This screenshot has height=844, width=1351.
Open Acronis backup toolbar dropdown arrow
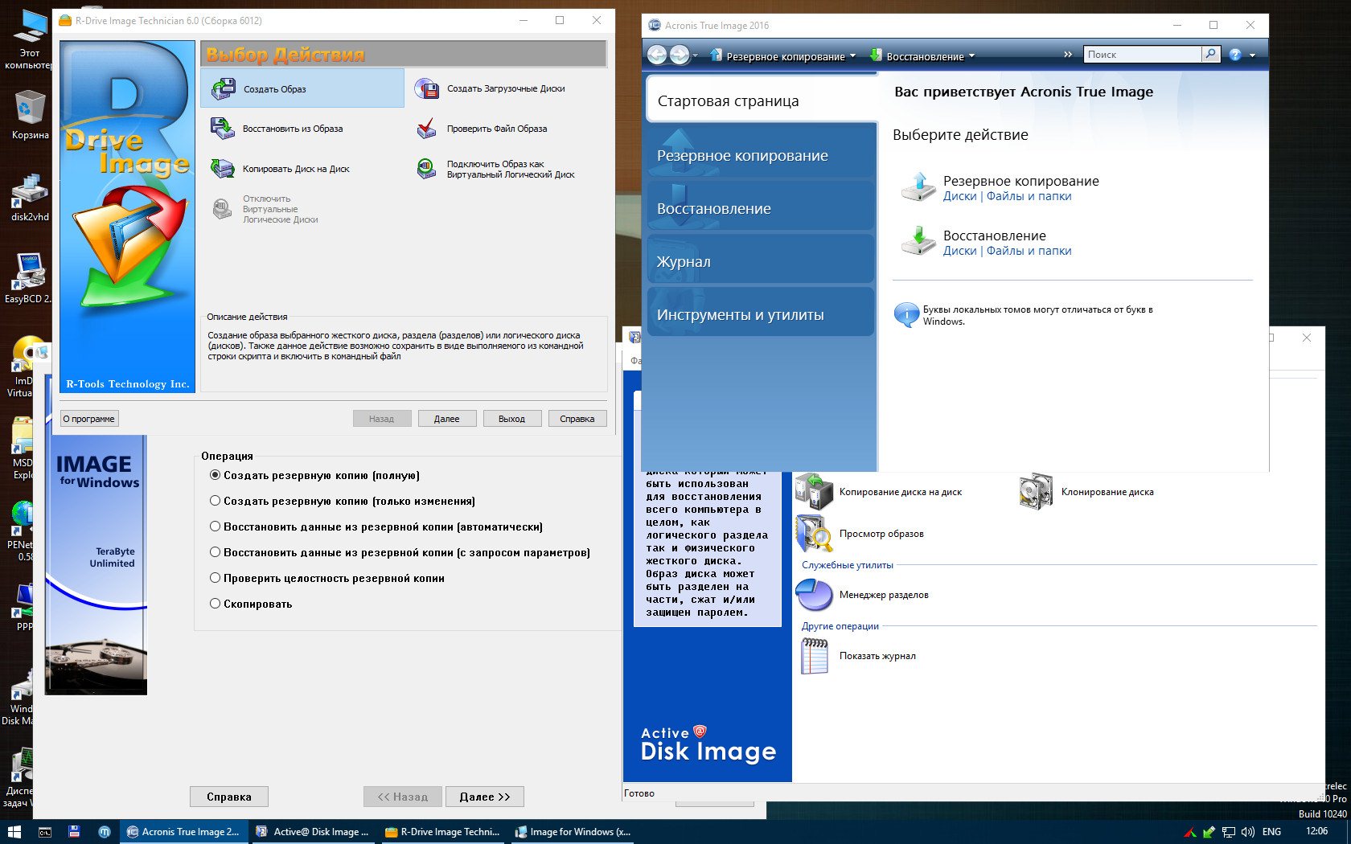[x=852, y=56]
